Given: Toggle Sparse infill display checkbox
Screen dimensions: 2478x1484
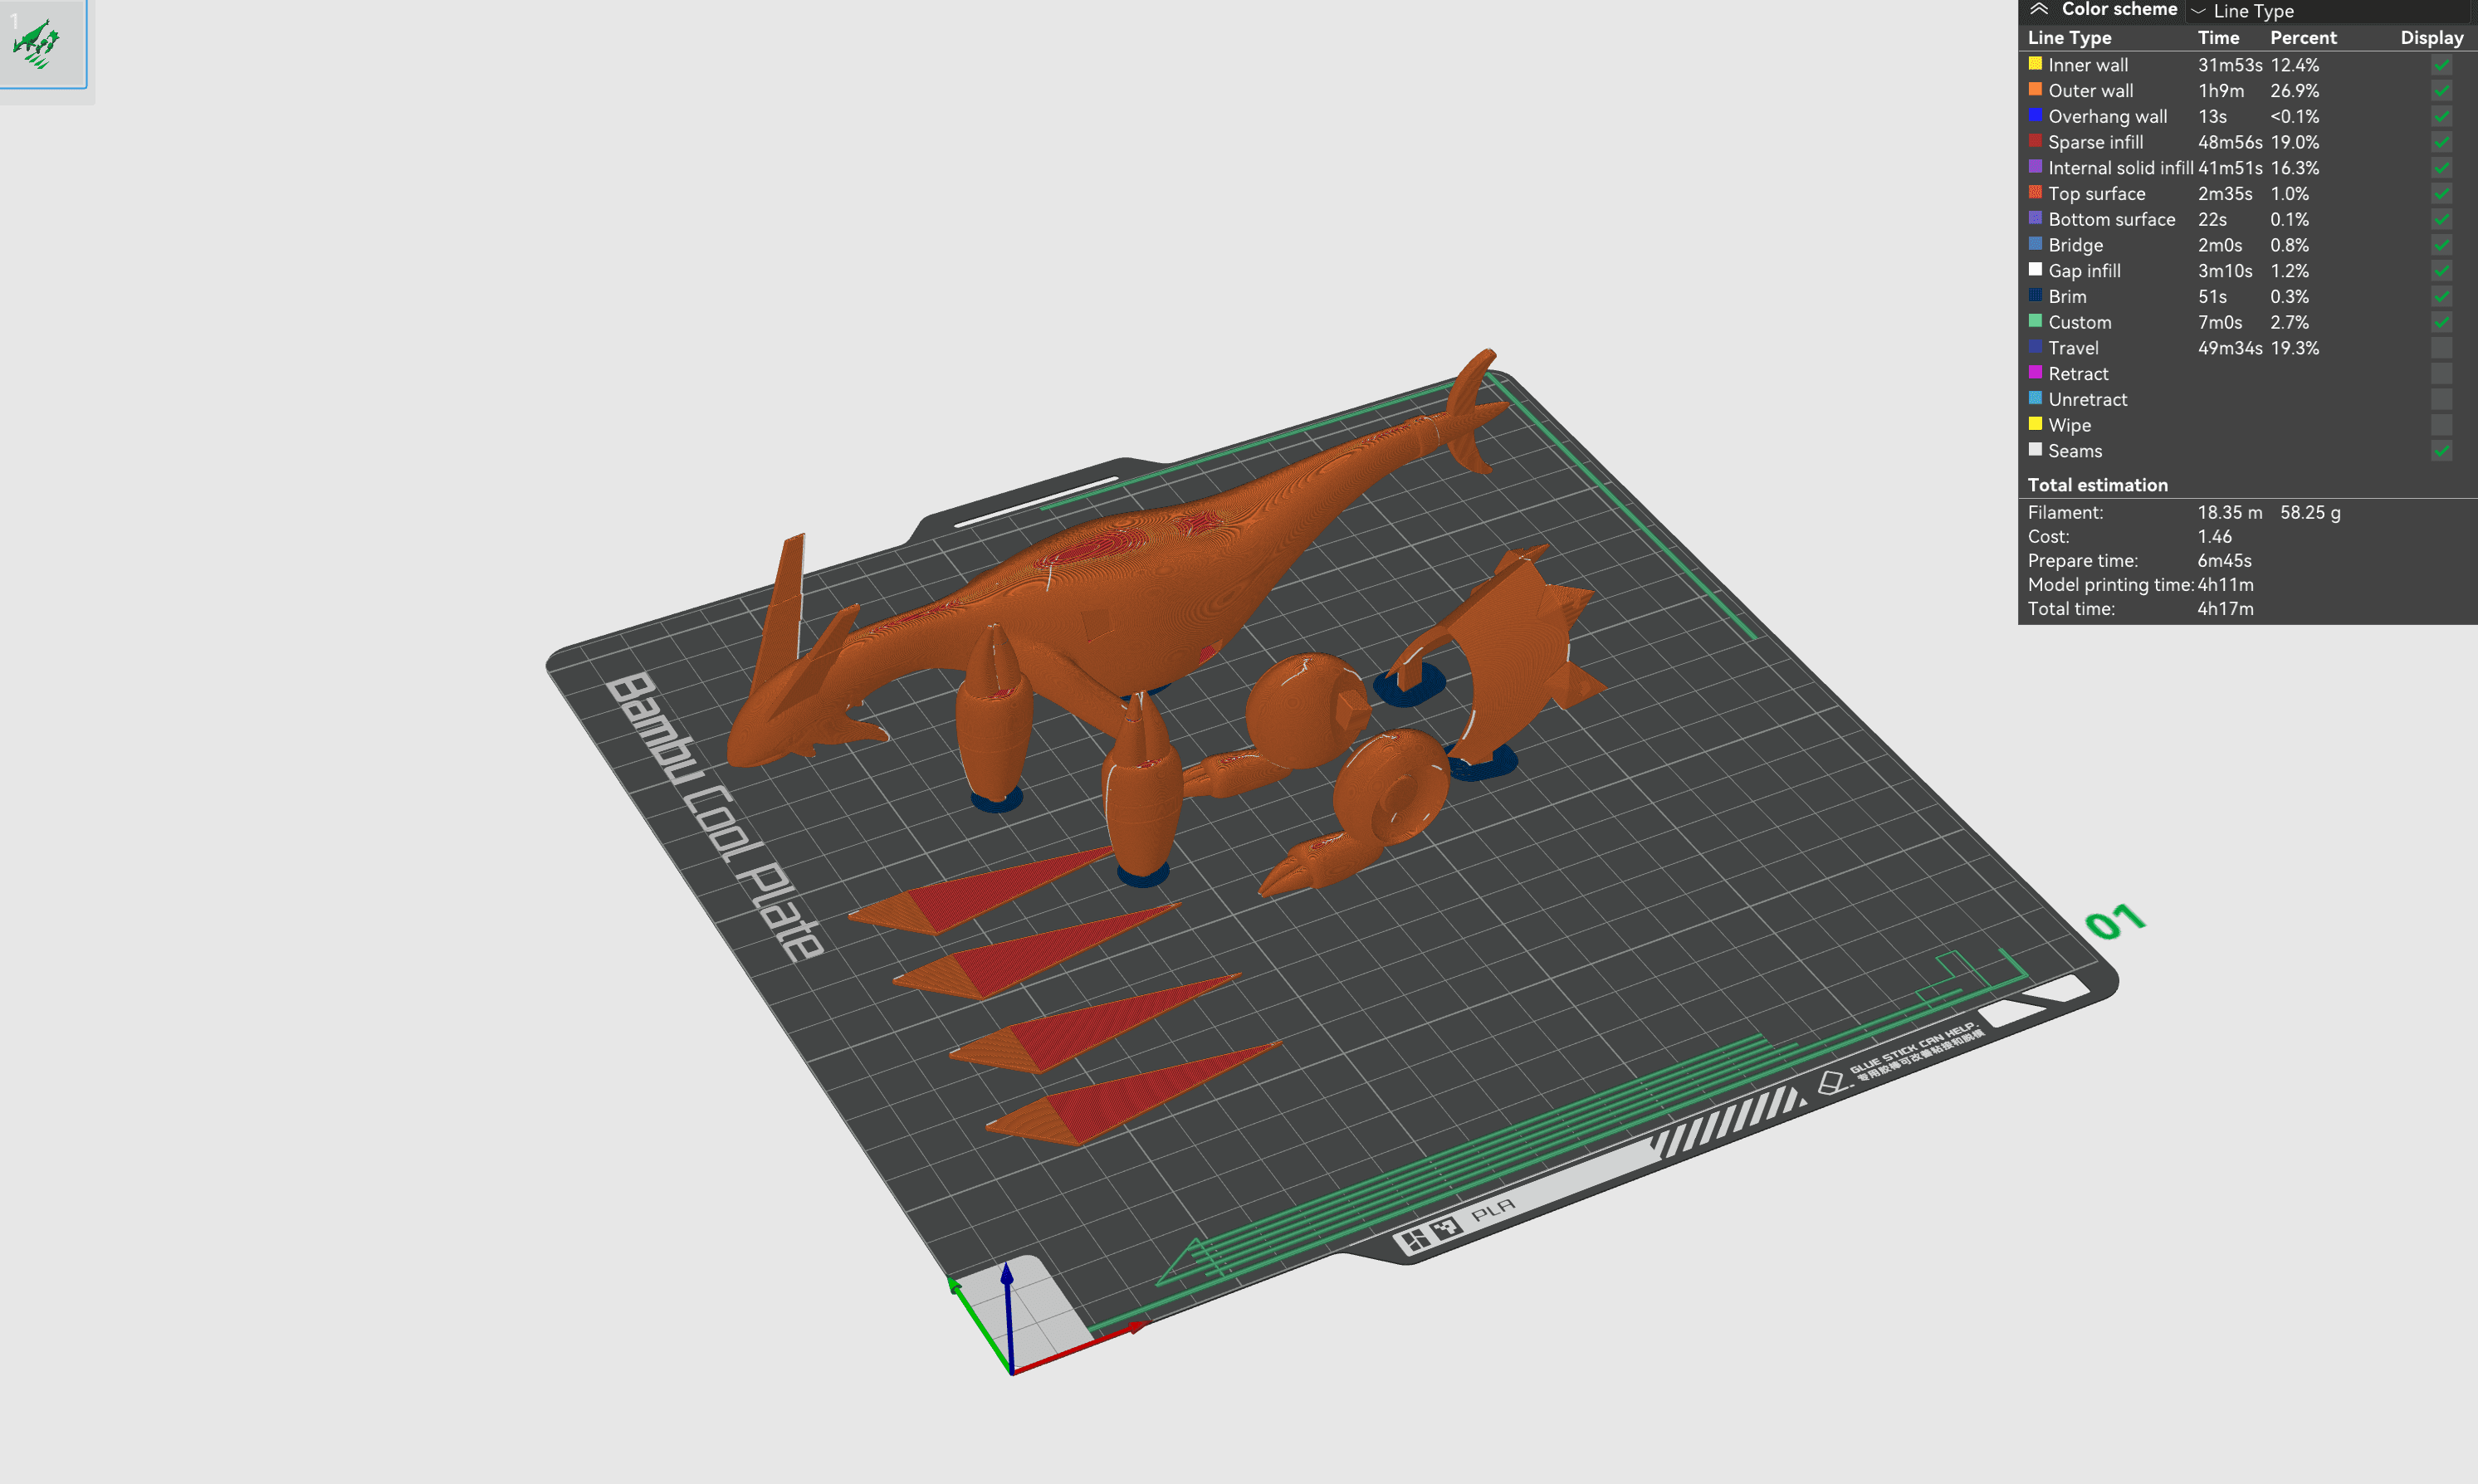Looking at the screenshot, I should pyautogui.click(x=2441, y=142).
